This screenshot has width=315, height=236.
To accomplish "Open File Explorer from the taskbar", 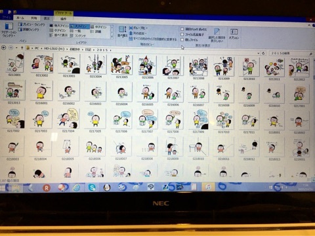I will coord(16,187).
